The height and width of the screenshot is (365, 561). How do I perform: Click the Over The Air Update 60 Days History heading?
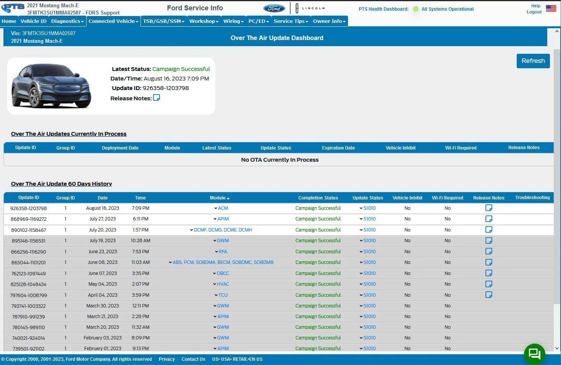61,184
